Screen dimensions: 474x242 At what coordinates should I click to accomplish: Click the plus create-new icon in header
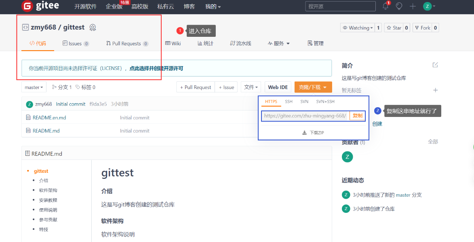tap(413, 6)
